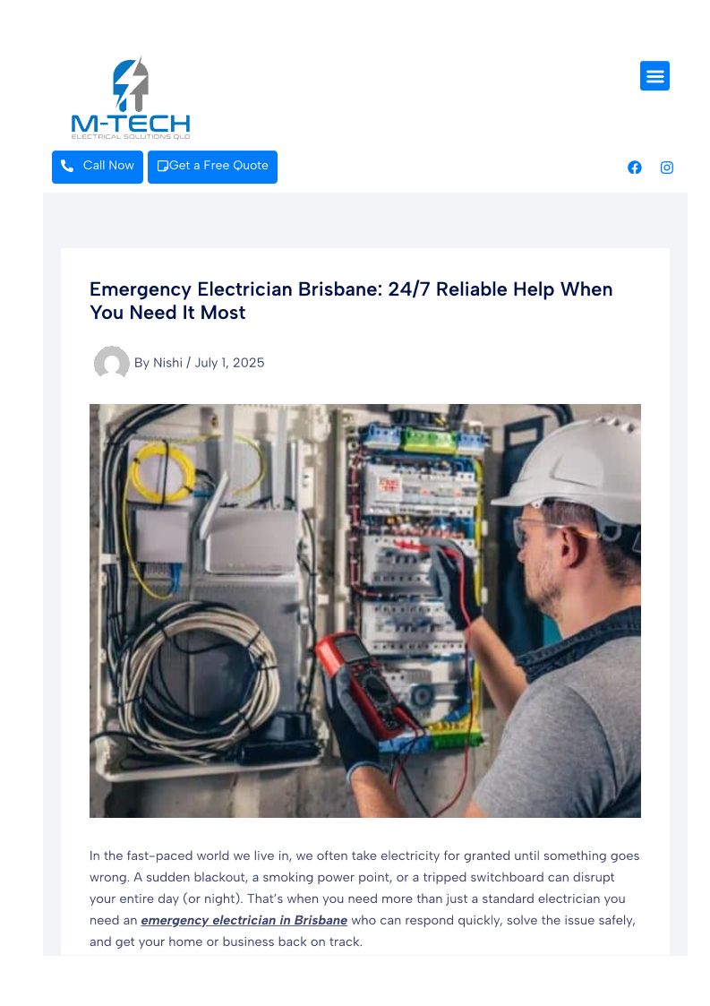Follow the emergency electrician in Brisbane link
The height and width of the screenshot is (1006, 710).
(x=244, y=920)
